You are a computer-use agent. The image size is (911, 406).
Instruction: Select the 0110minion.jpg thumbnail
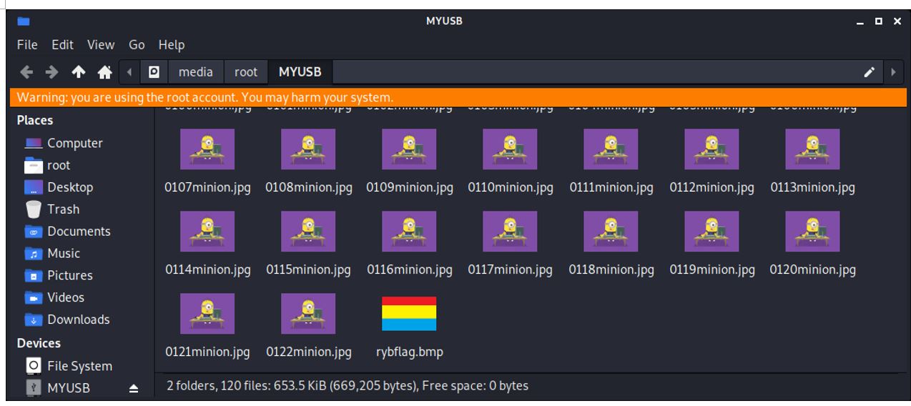510,149
